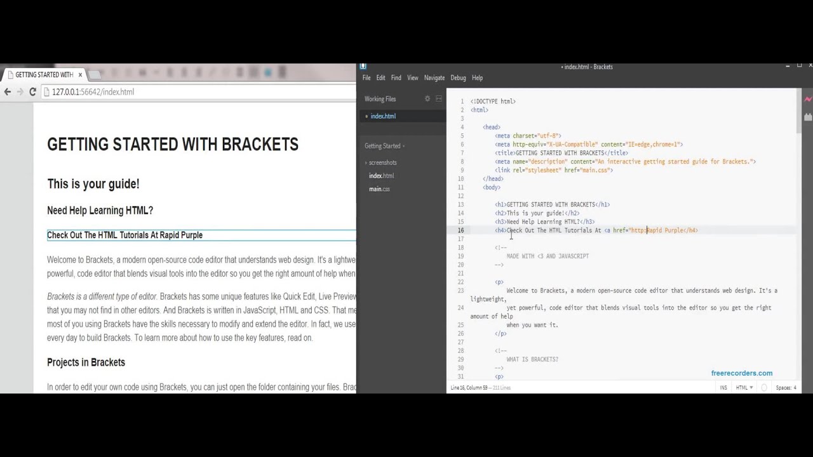Click the Line 16, Column 59 status text
This screenshot has height=457, width=813.
pyautogui.click(x=469, y=388)
